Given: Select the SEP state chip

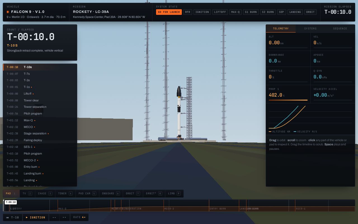Looking at the screenshot, I should tap(282, 12).
